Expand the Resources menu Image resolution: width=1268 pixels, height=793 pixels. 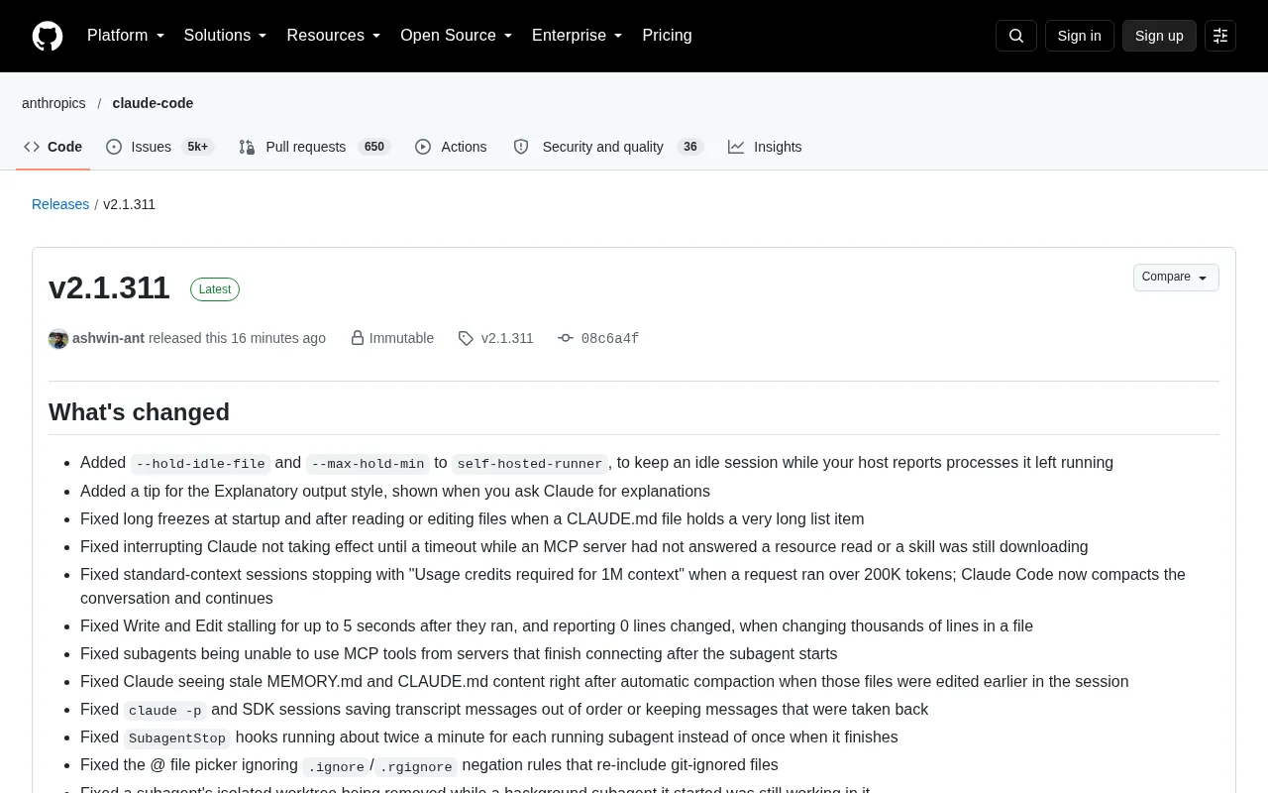(334, 36)
